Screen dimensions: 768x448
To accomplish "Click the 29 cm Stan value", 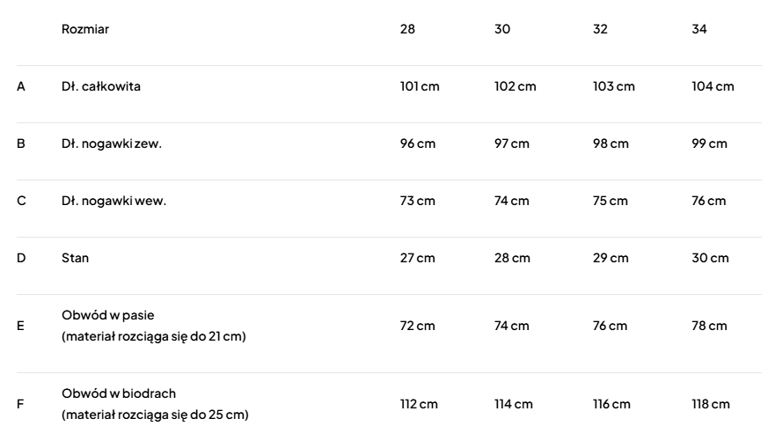I will [x=611, y=258].
